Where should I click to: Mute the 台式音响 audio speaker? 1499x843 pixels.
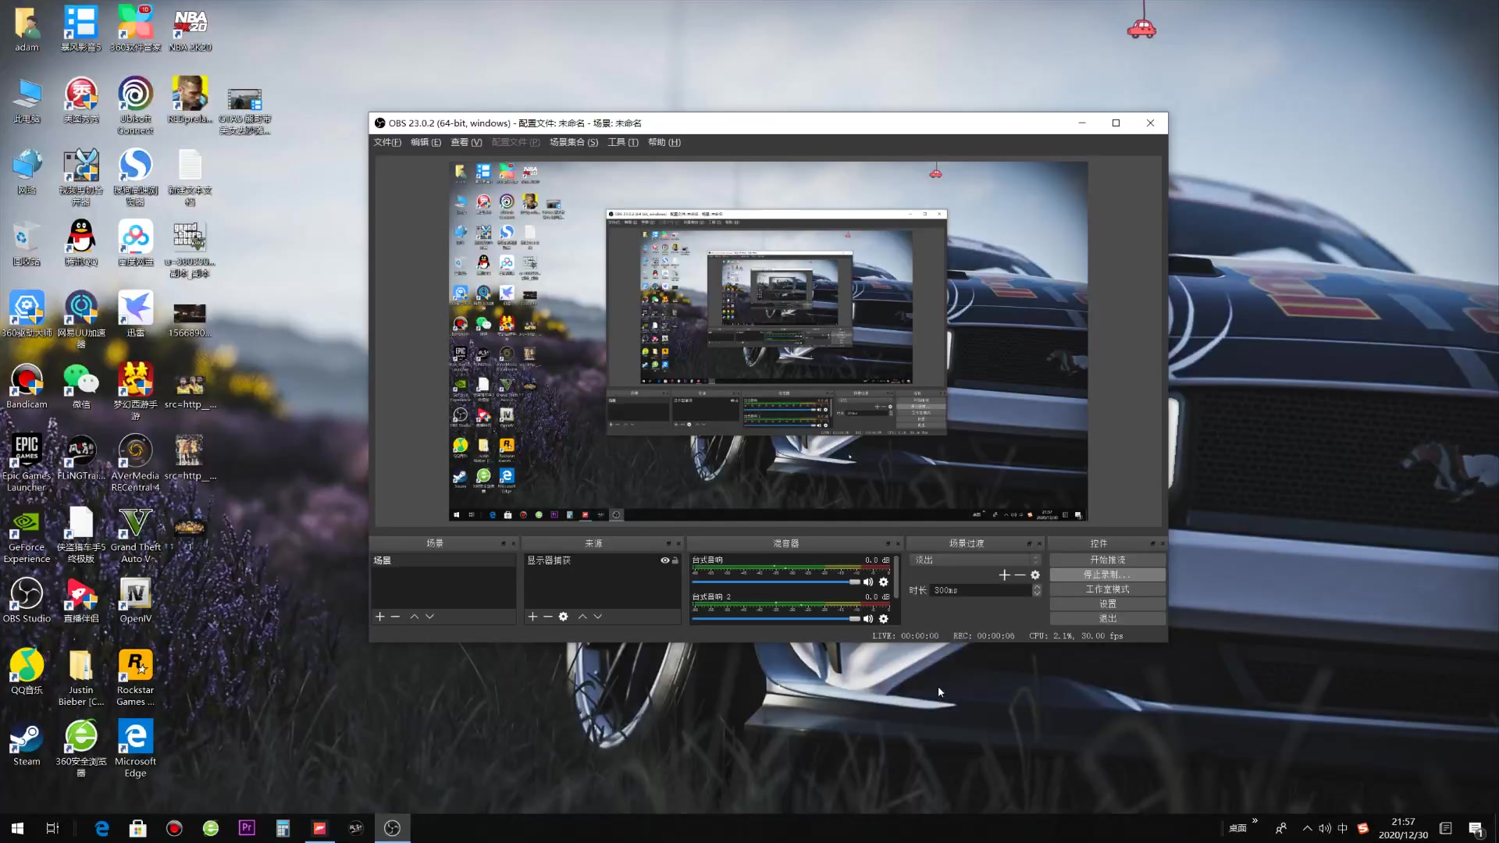click(868, 582)
